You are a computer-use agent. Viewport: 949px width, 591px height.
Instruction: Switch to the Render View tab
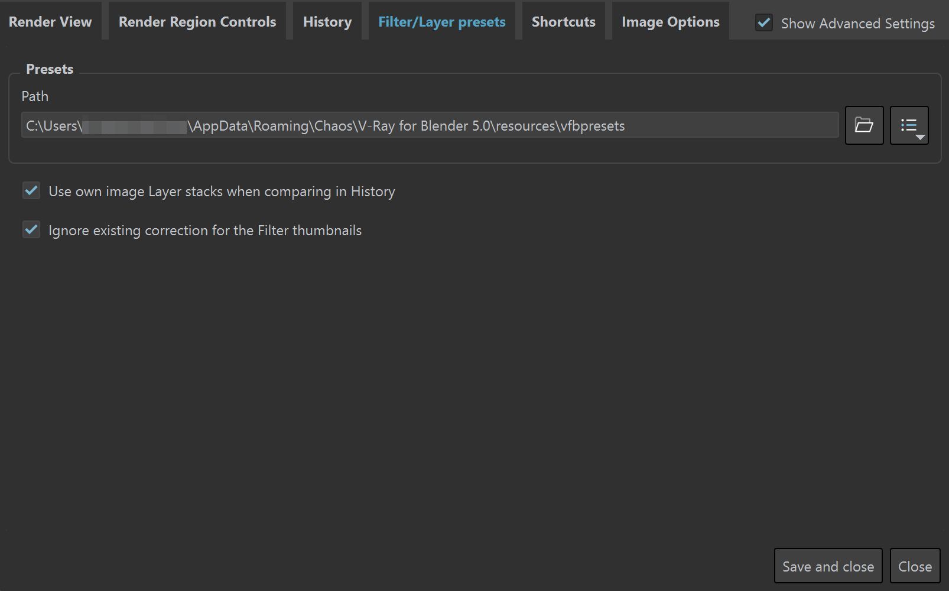(x=50, y=22)
